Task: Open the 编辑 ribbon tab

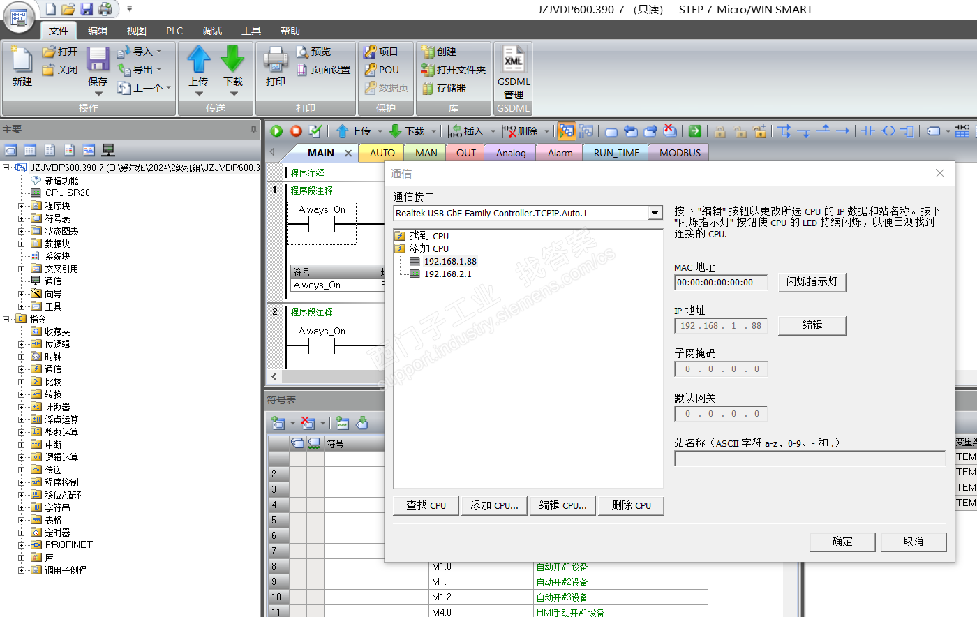Action: 98,31
